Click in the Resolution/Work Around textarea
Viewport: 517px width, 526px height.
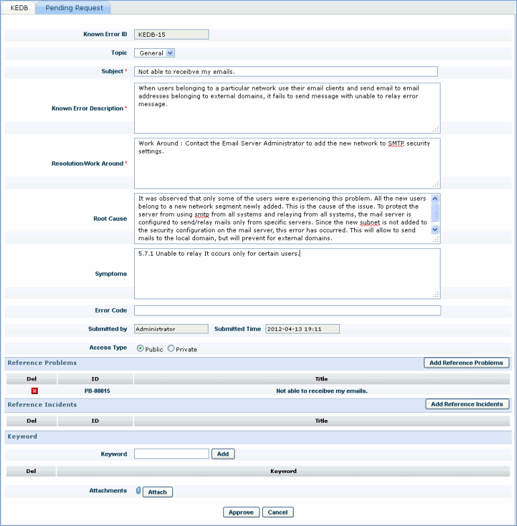pyautogui.click(x=287, y=164)
